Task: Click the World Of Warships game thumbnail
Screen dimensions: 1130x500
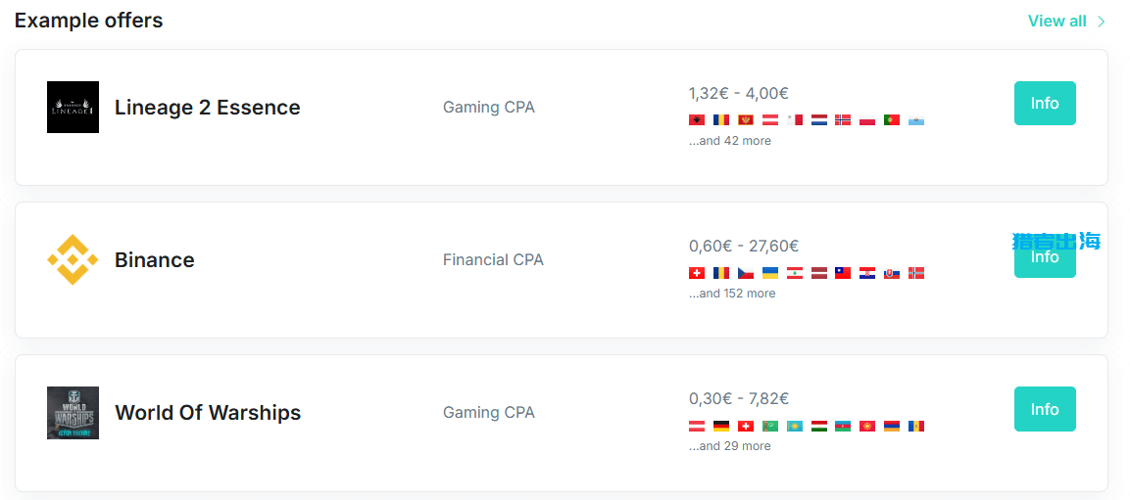Action: pos(73,412)
